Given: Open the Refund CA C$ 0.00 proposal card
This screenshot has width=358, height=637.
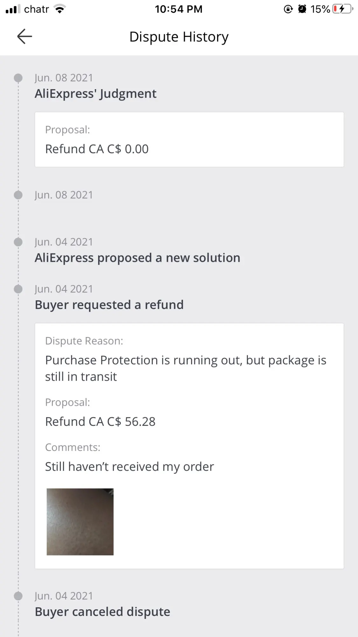Looking at the screenshot, I should 189,140.
